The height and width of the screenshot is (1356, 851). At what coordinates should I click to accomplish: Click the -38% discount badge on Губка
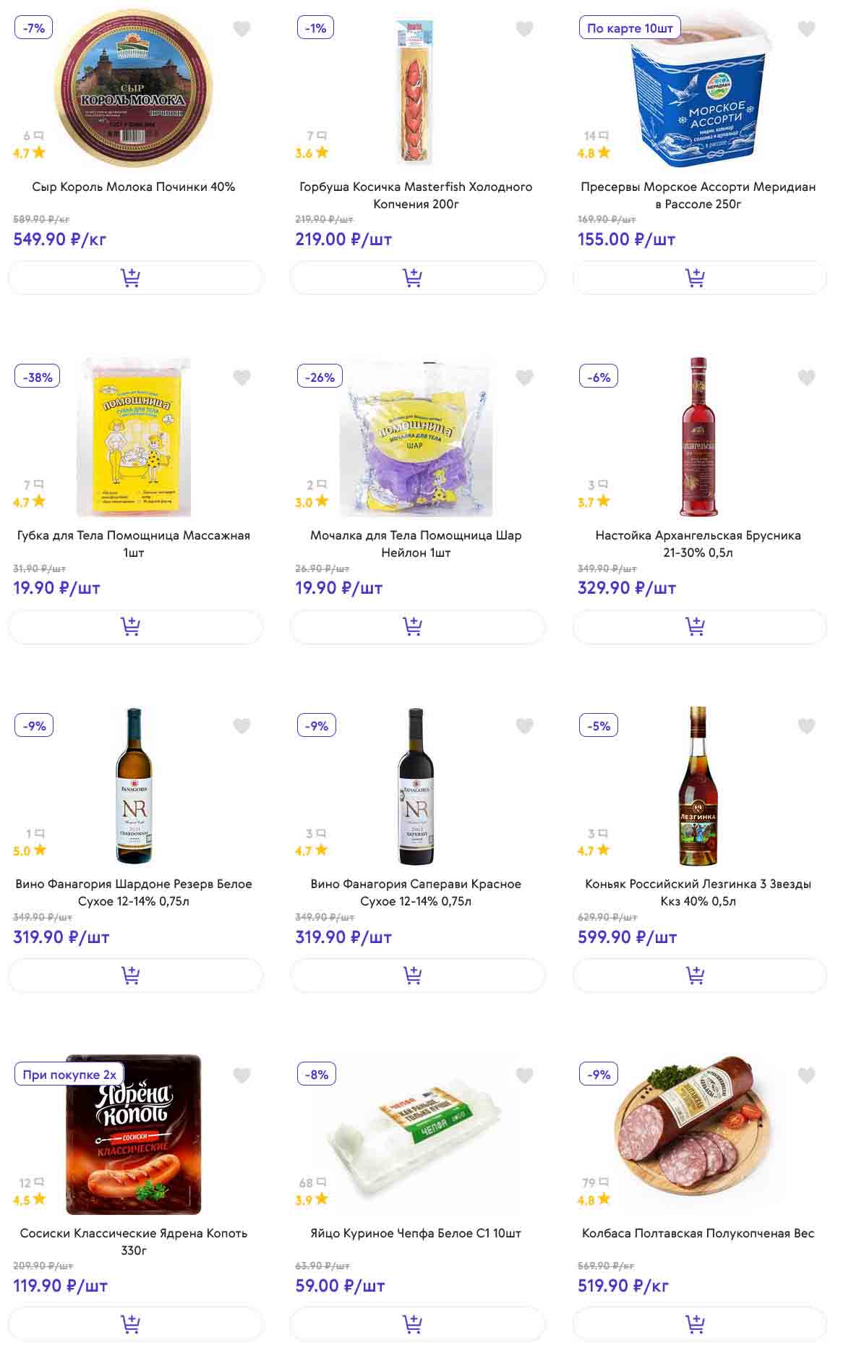38,377
